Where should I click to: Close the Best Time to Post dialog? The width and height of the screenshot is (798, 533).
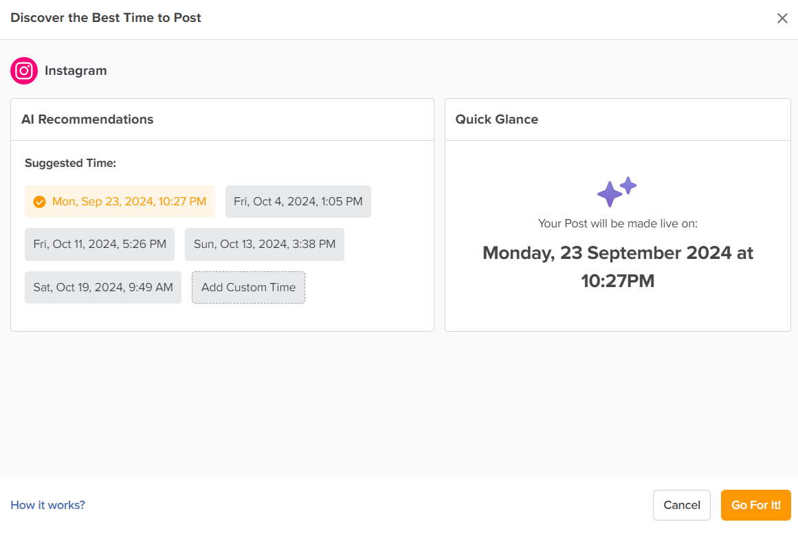pos(782,19)
